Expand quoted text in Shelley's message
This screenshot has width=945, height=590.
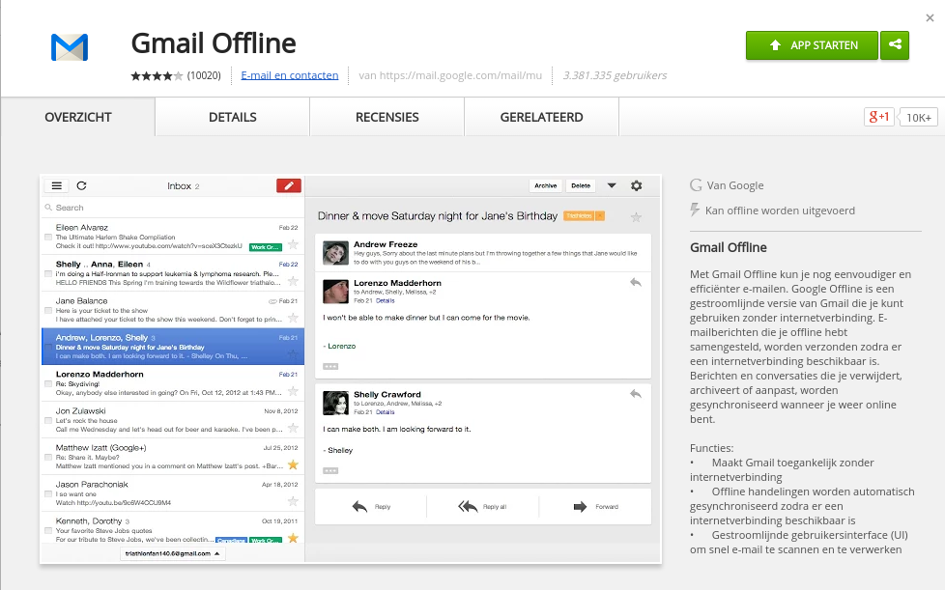click(x=330, y=471)
